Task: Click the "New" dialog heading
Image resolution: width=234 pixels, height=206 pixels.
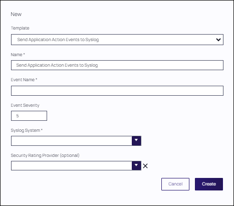Action: point(16,14)
